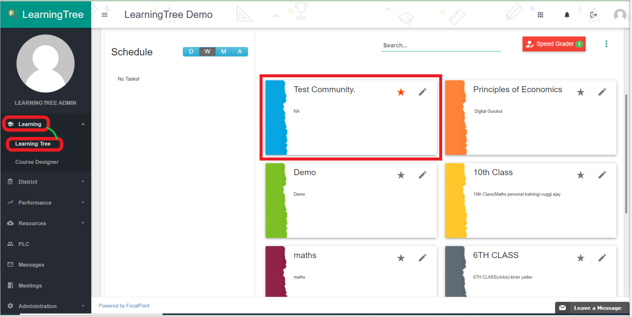Open the user profile avatar in header
Screen dimensions: 632x317
point(620,15)
